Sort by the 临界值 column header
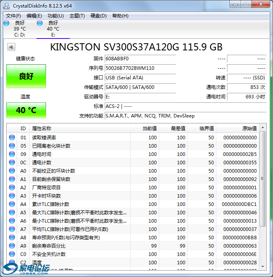The image size is (273, 277). coord(202,129)
